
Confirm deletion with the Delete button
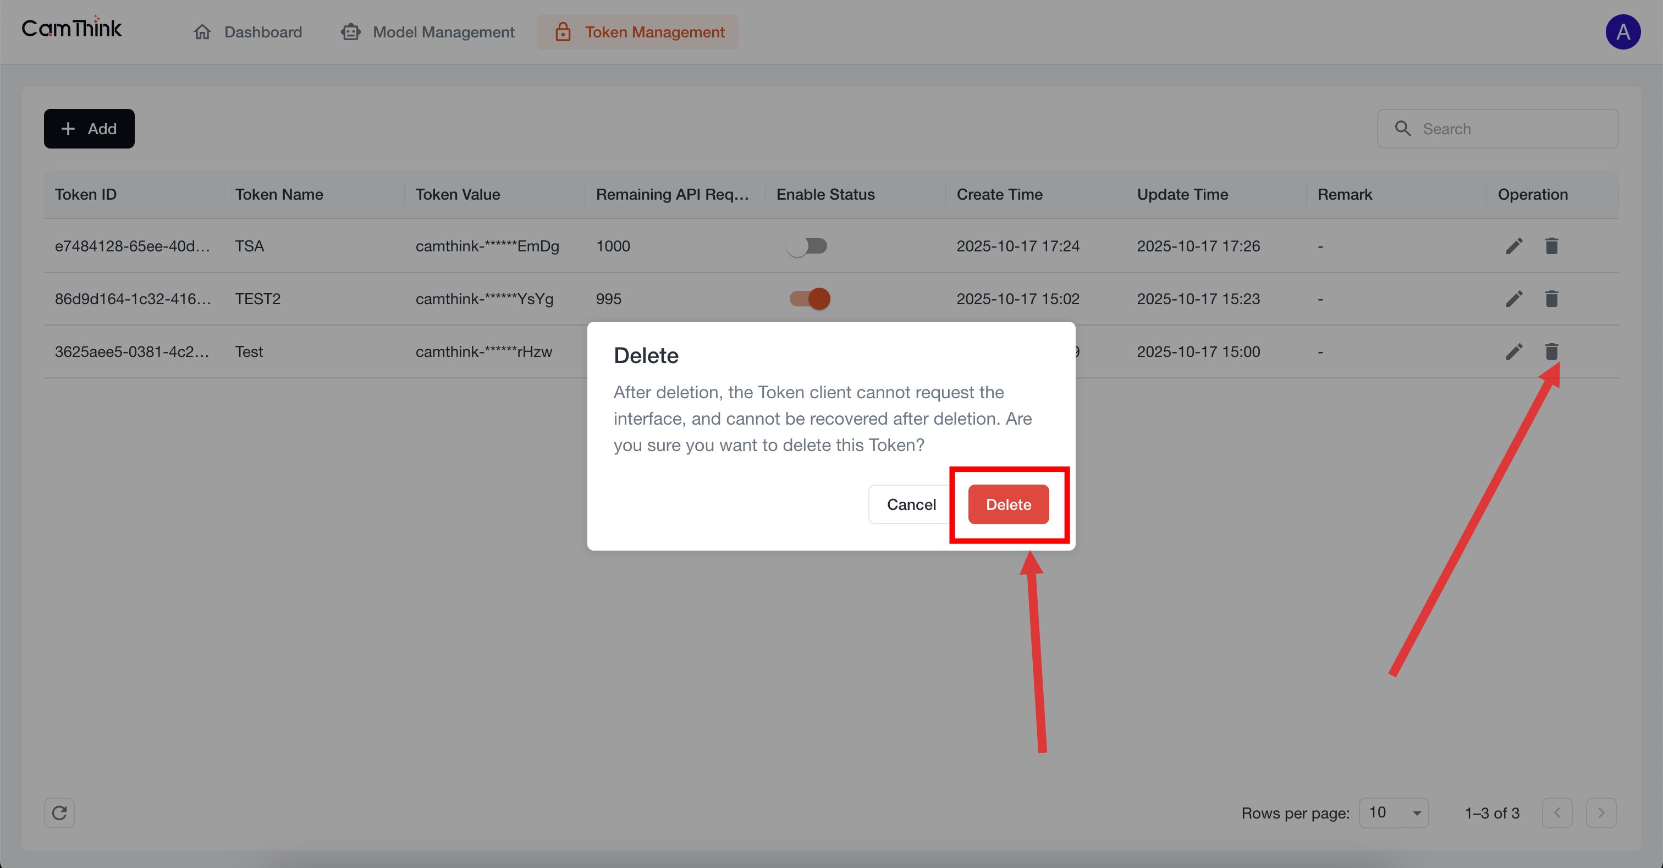click(1007, 504)
